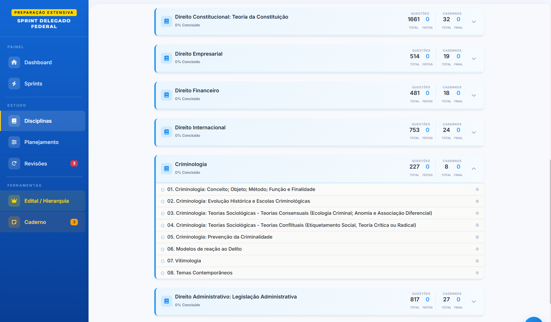Viewport: 551px width, 322px height.
Task: Open the Sprints menu item
Action: point(43,83)
